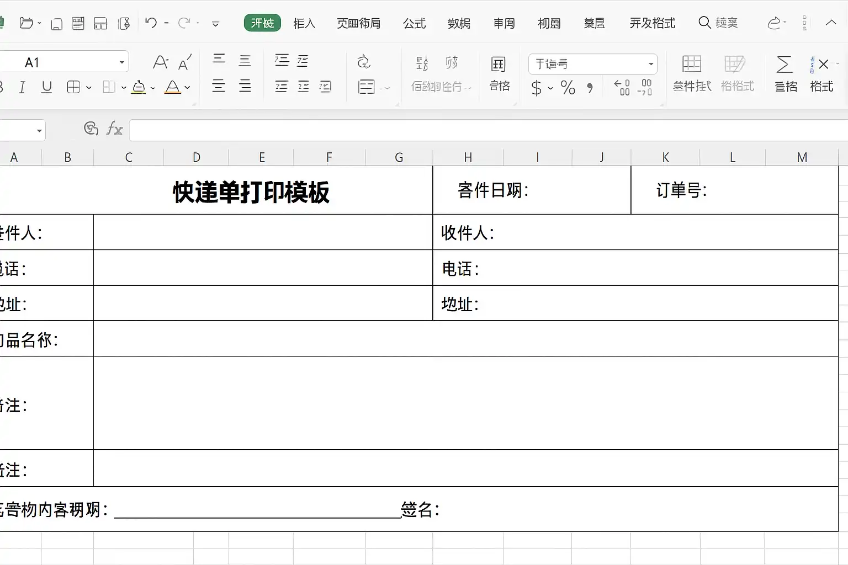
Task: Click the borders grid icon
Action: click(x=73, y=87)
